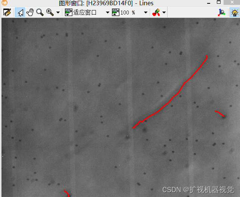Click the red draw-color paint icon
The width and height of the screenshot is (240, 197).
pos(156,12)
